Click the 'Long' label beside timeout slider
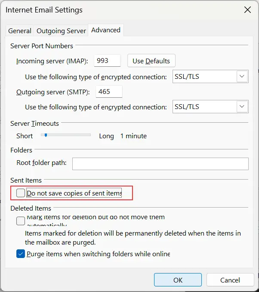The image size is (259, 292). pos(106,136)
